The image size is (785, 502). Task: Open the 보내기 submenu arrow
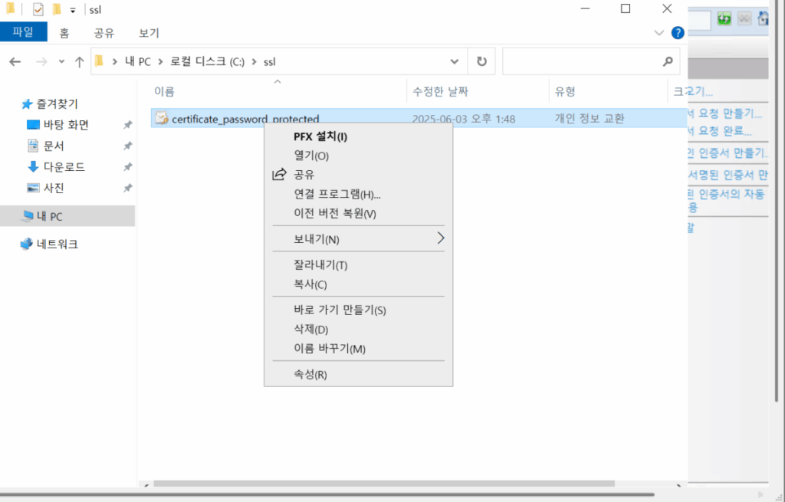[441, 238]
